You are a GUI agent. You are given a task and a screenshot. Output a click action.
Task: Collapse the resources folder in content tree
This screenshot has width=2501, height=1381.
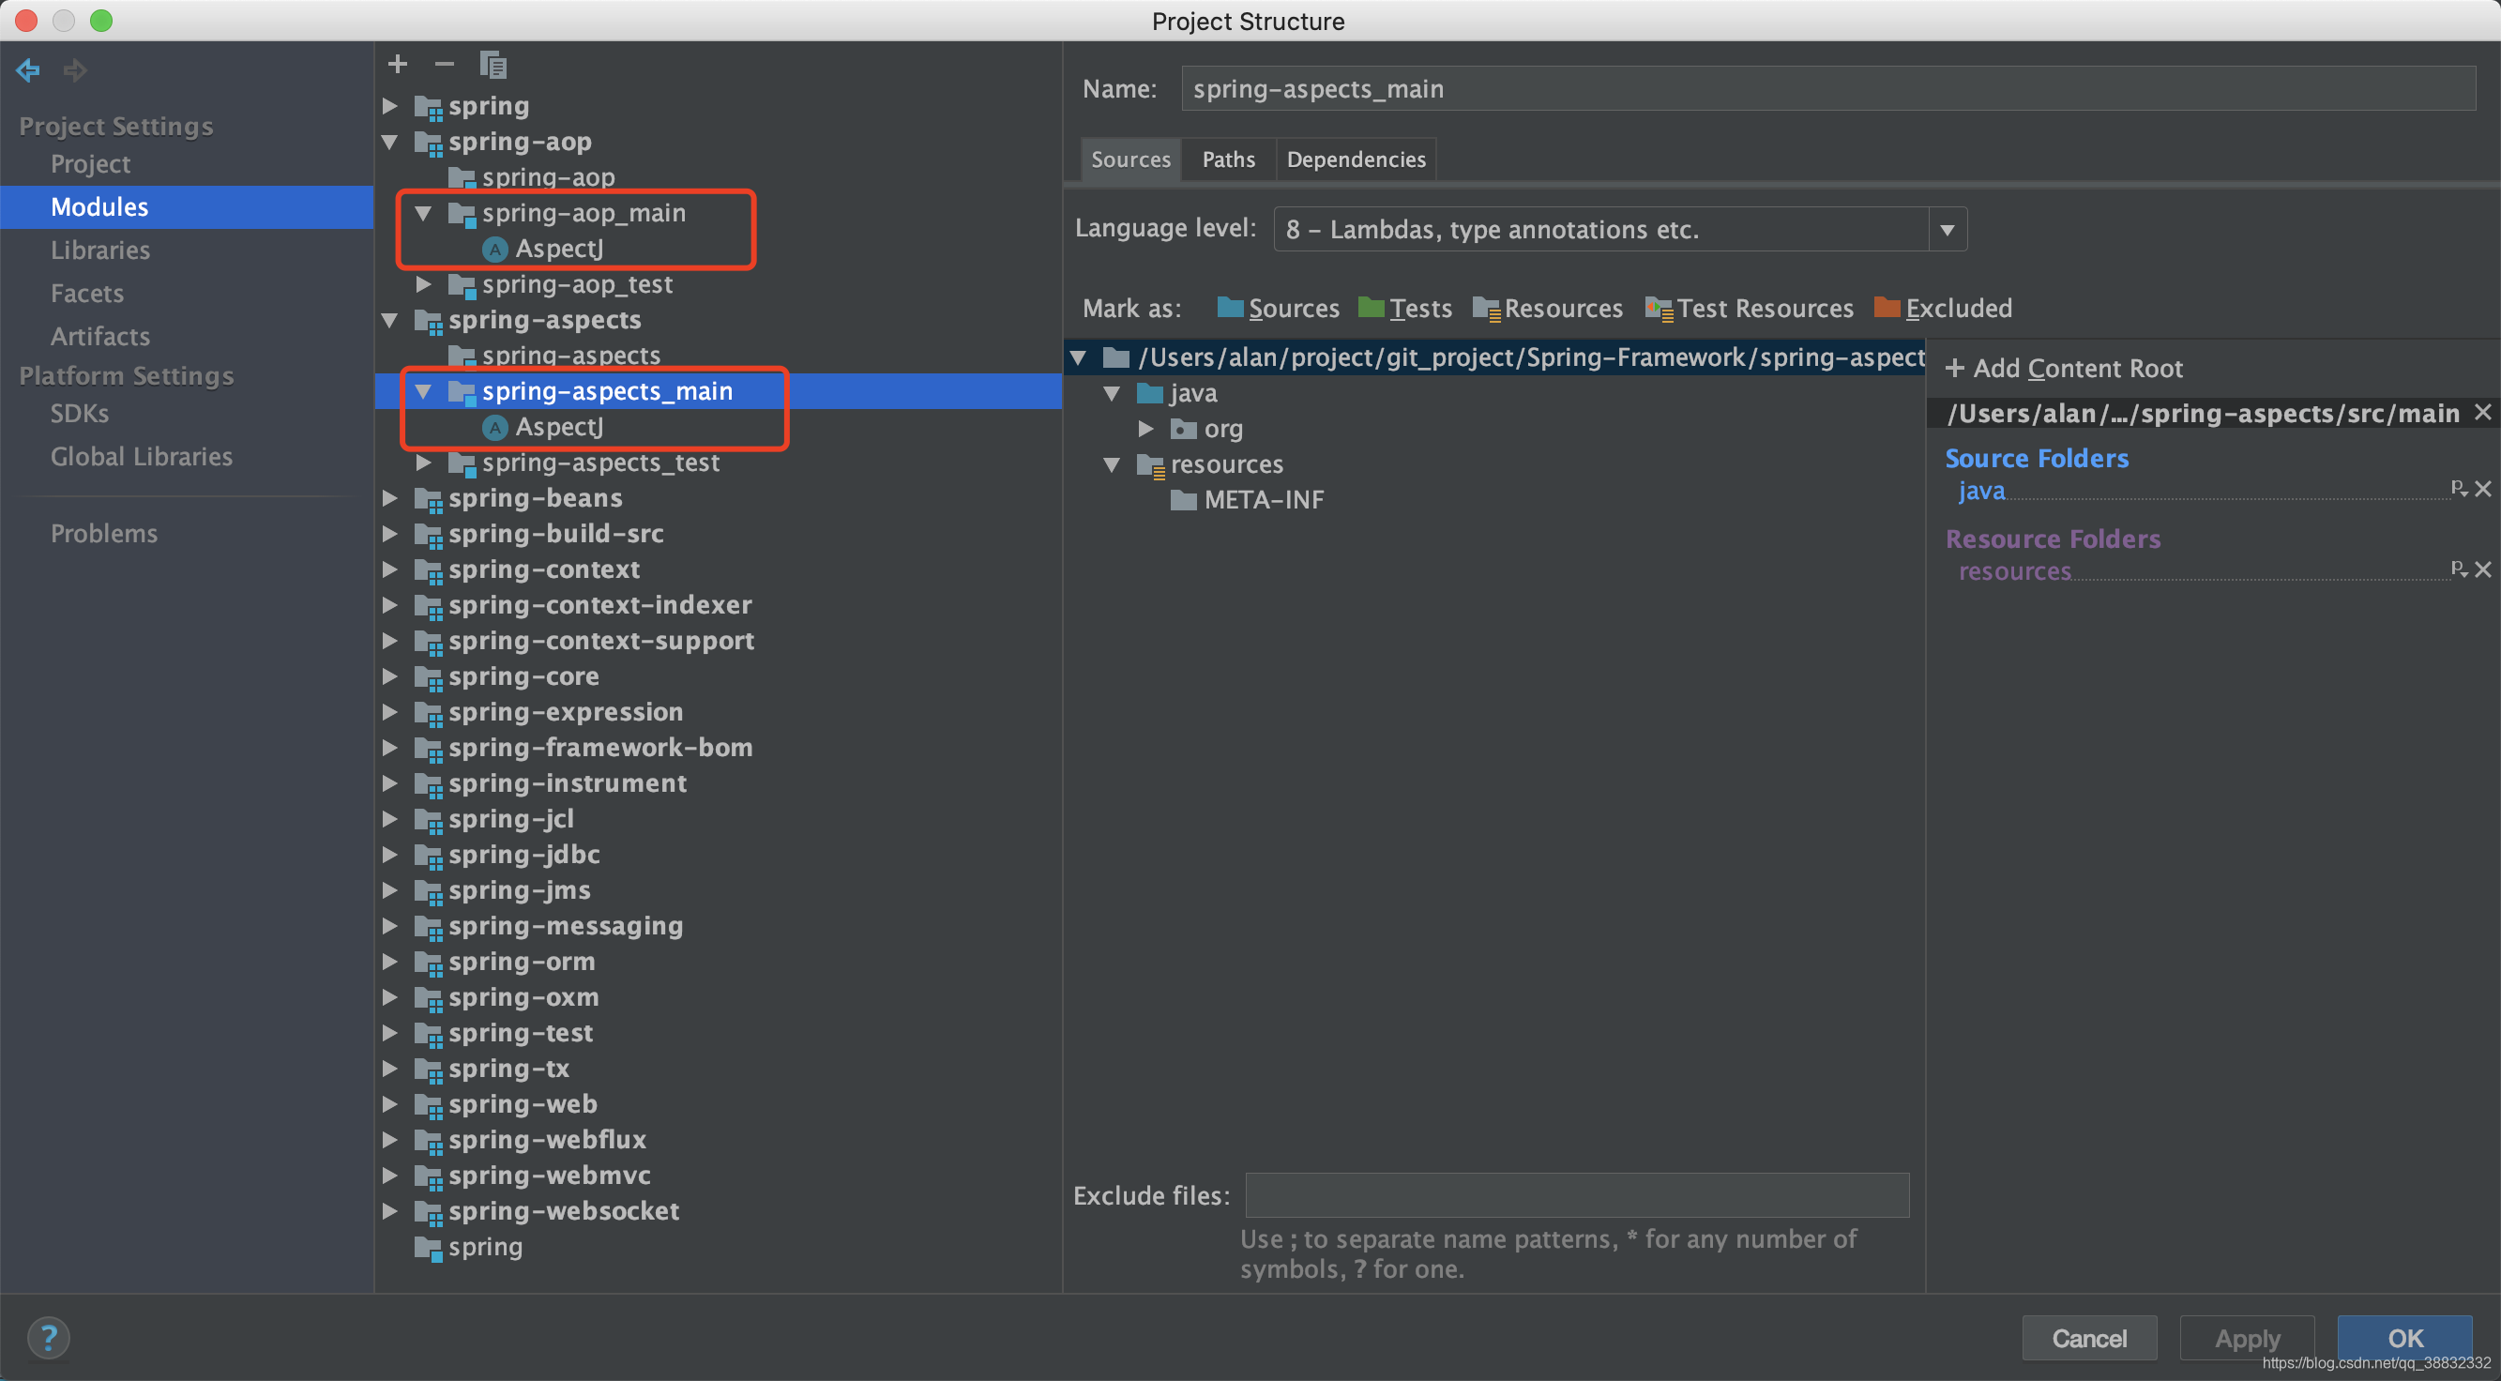coord(1112,464)
